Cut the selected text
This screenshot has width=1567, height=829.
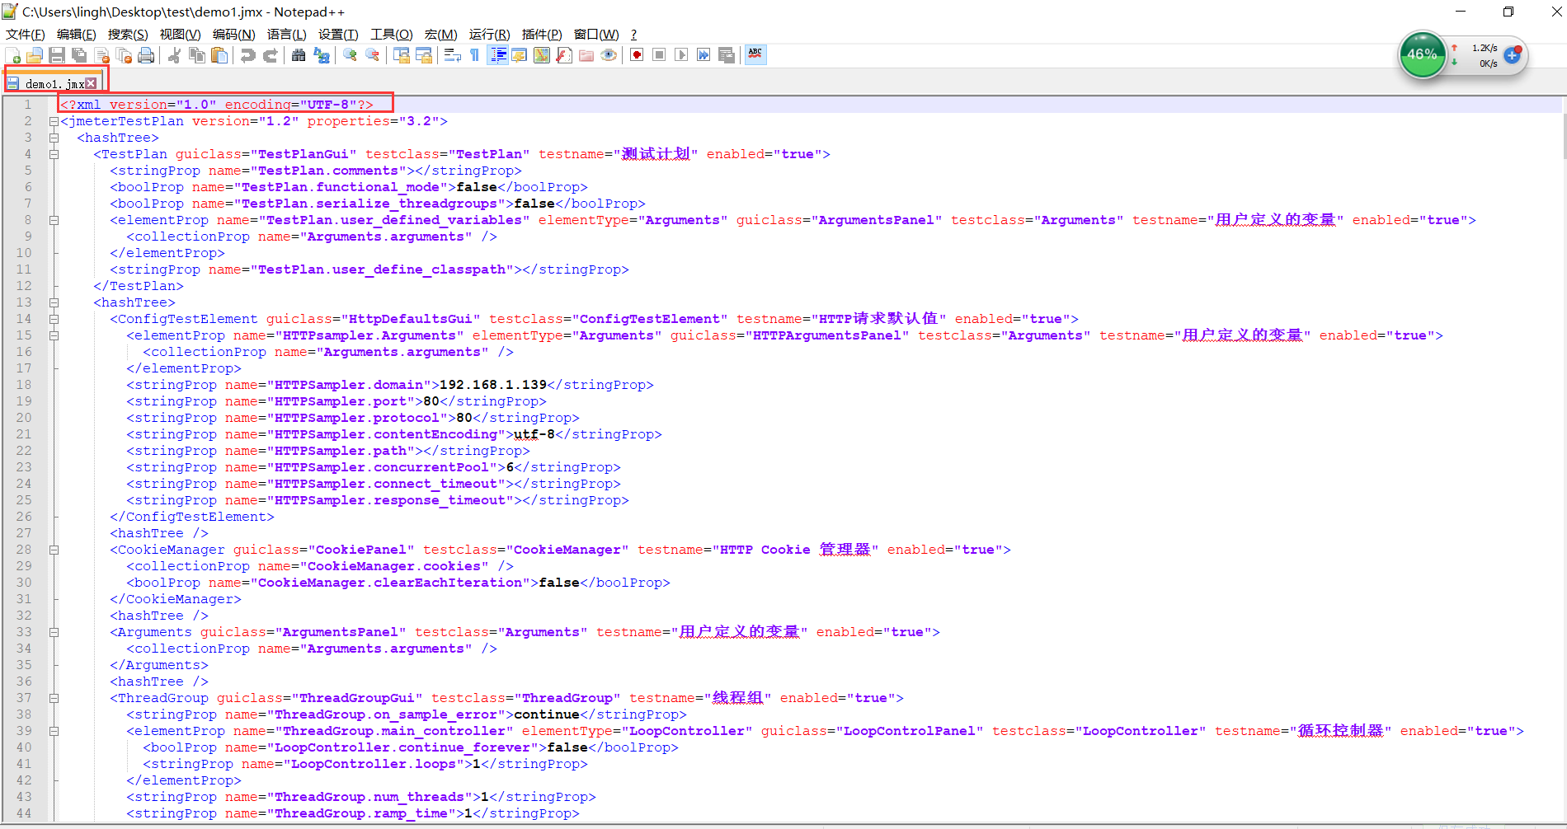tap(175, 55)
